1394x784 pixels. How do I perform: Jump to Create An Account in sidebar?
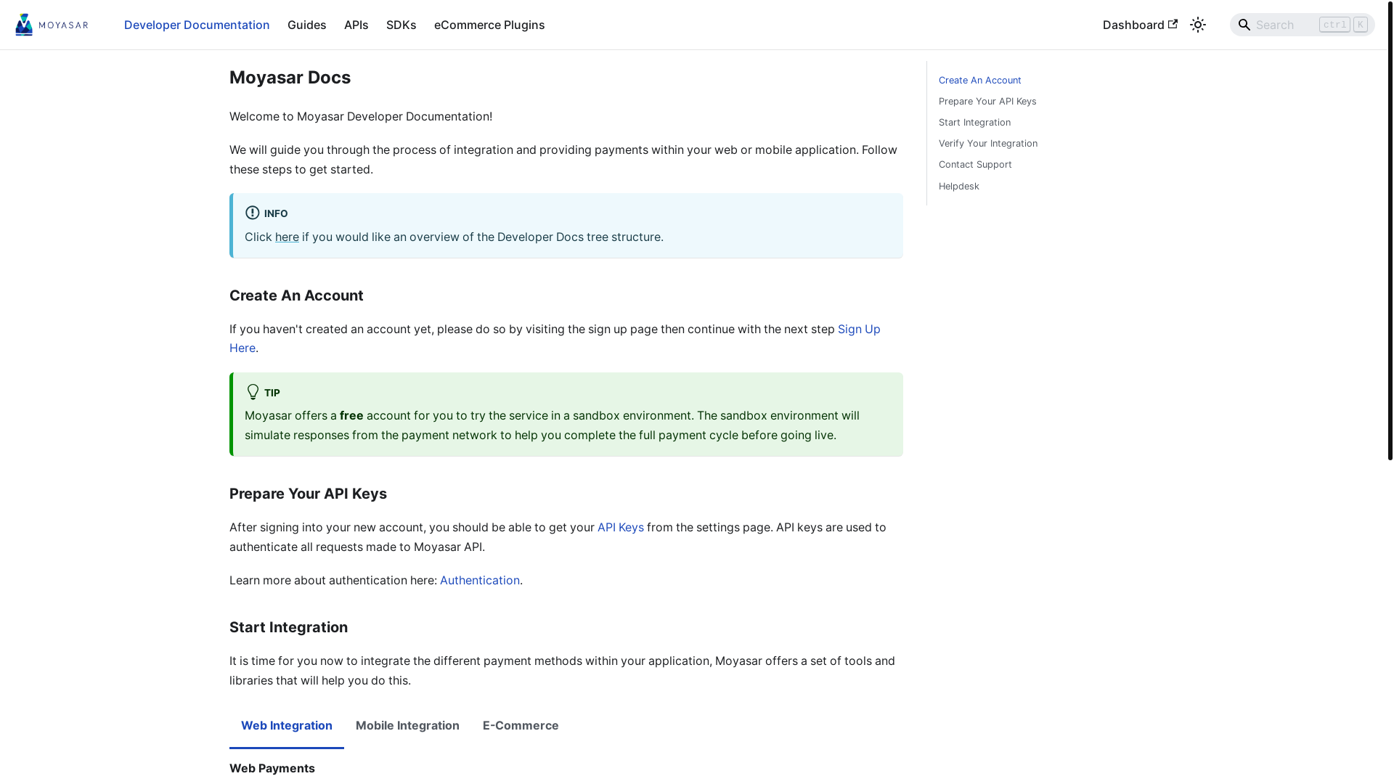tap(980, 80)
